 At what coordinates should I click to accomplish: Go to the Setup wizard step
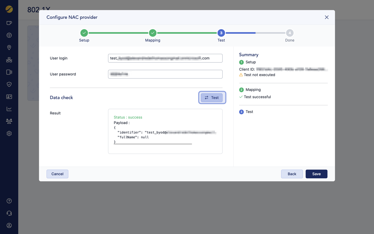84,33
